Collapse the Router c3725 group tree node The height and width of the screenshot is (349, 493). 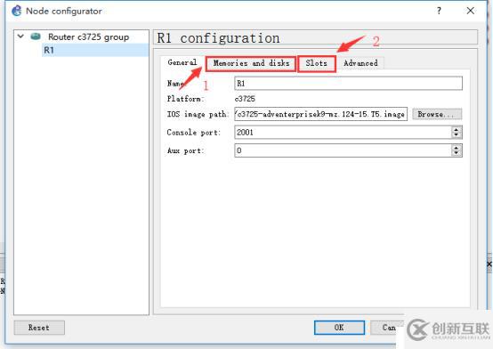(x=20, y=37)
